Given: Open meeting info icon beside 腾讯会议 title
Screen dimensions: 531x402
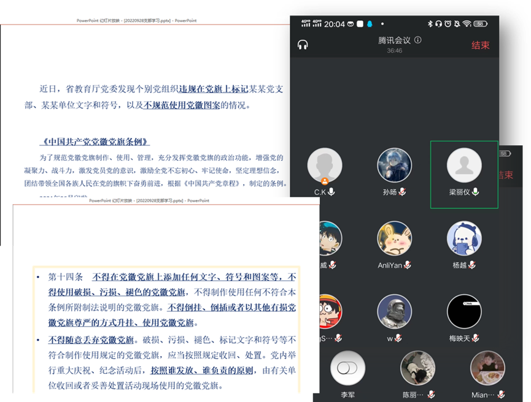Looking at the screenshot, I should (418, 40).
